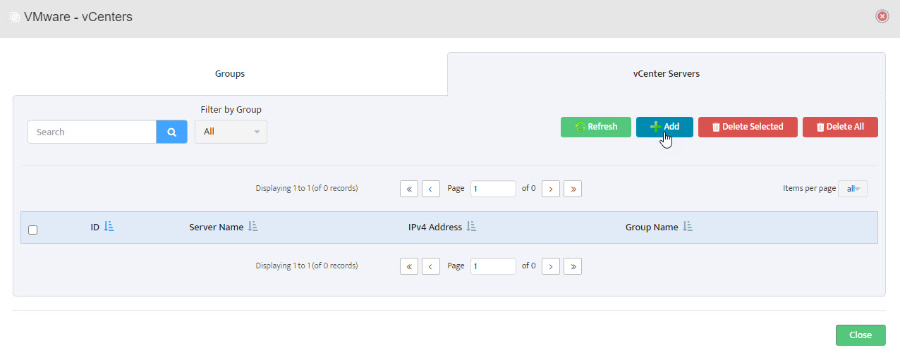
Task: Go to first page in bottom pager
Action: pyautogui.click(x=409, y=266)
